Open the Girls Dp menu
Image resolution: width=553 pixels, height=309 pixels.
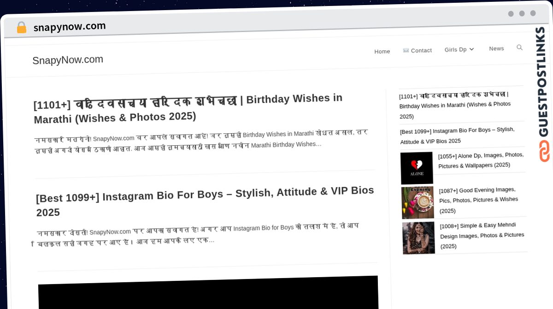[x=455, y=49]
